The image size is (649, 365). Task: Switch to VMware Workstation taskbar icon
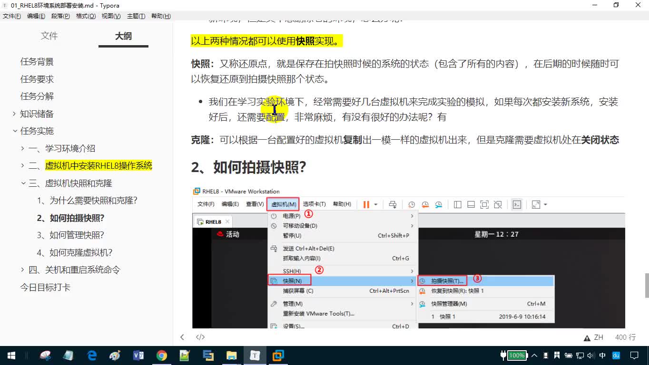click(278, 355)
